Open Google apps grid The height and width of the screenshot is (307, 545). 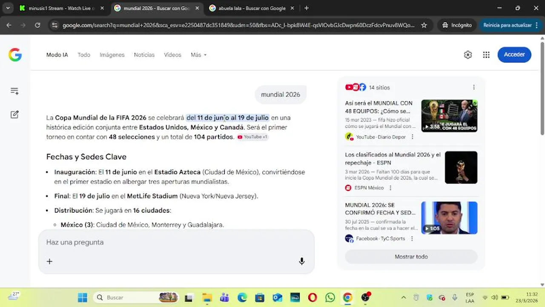tap(486, 55)
